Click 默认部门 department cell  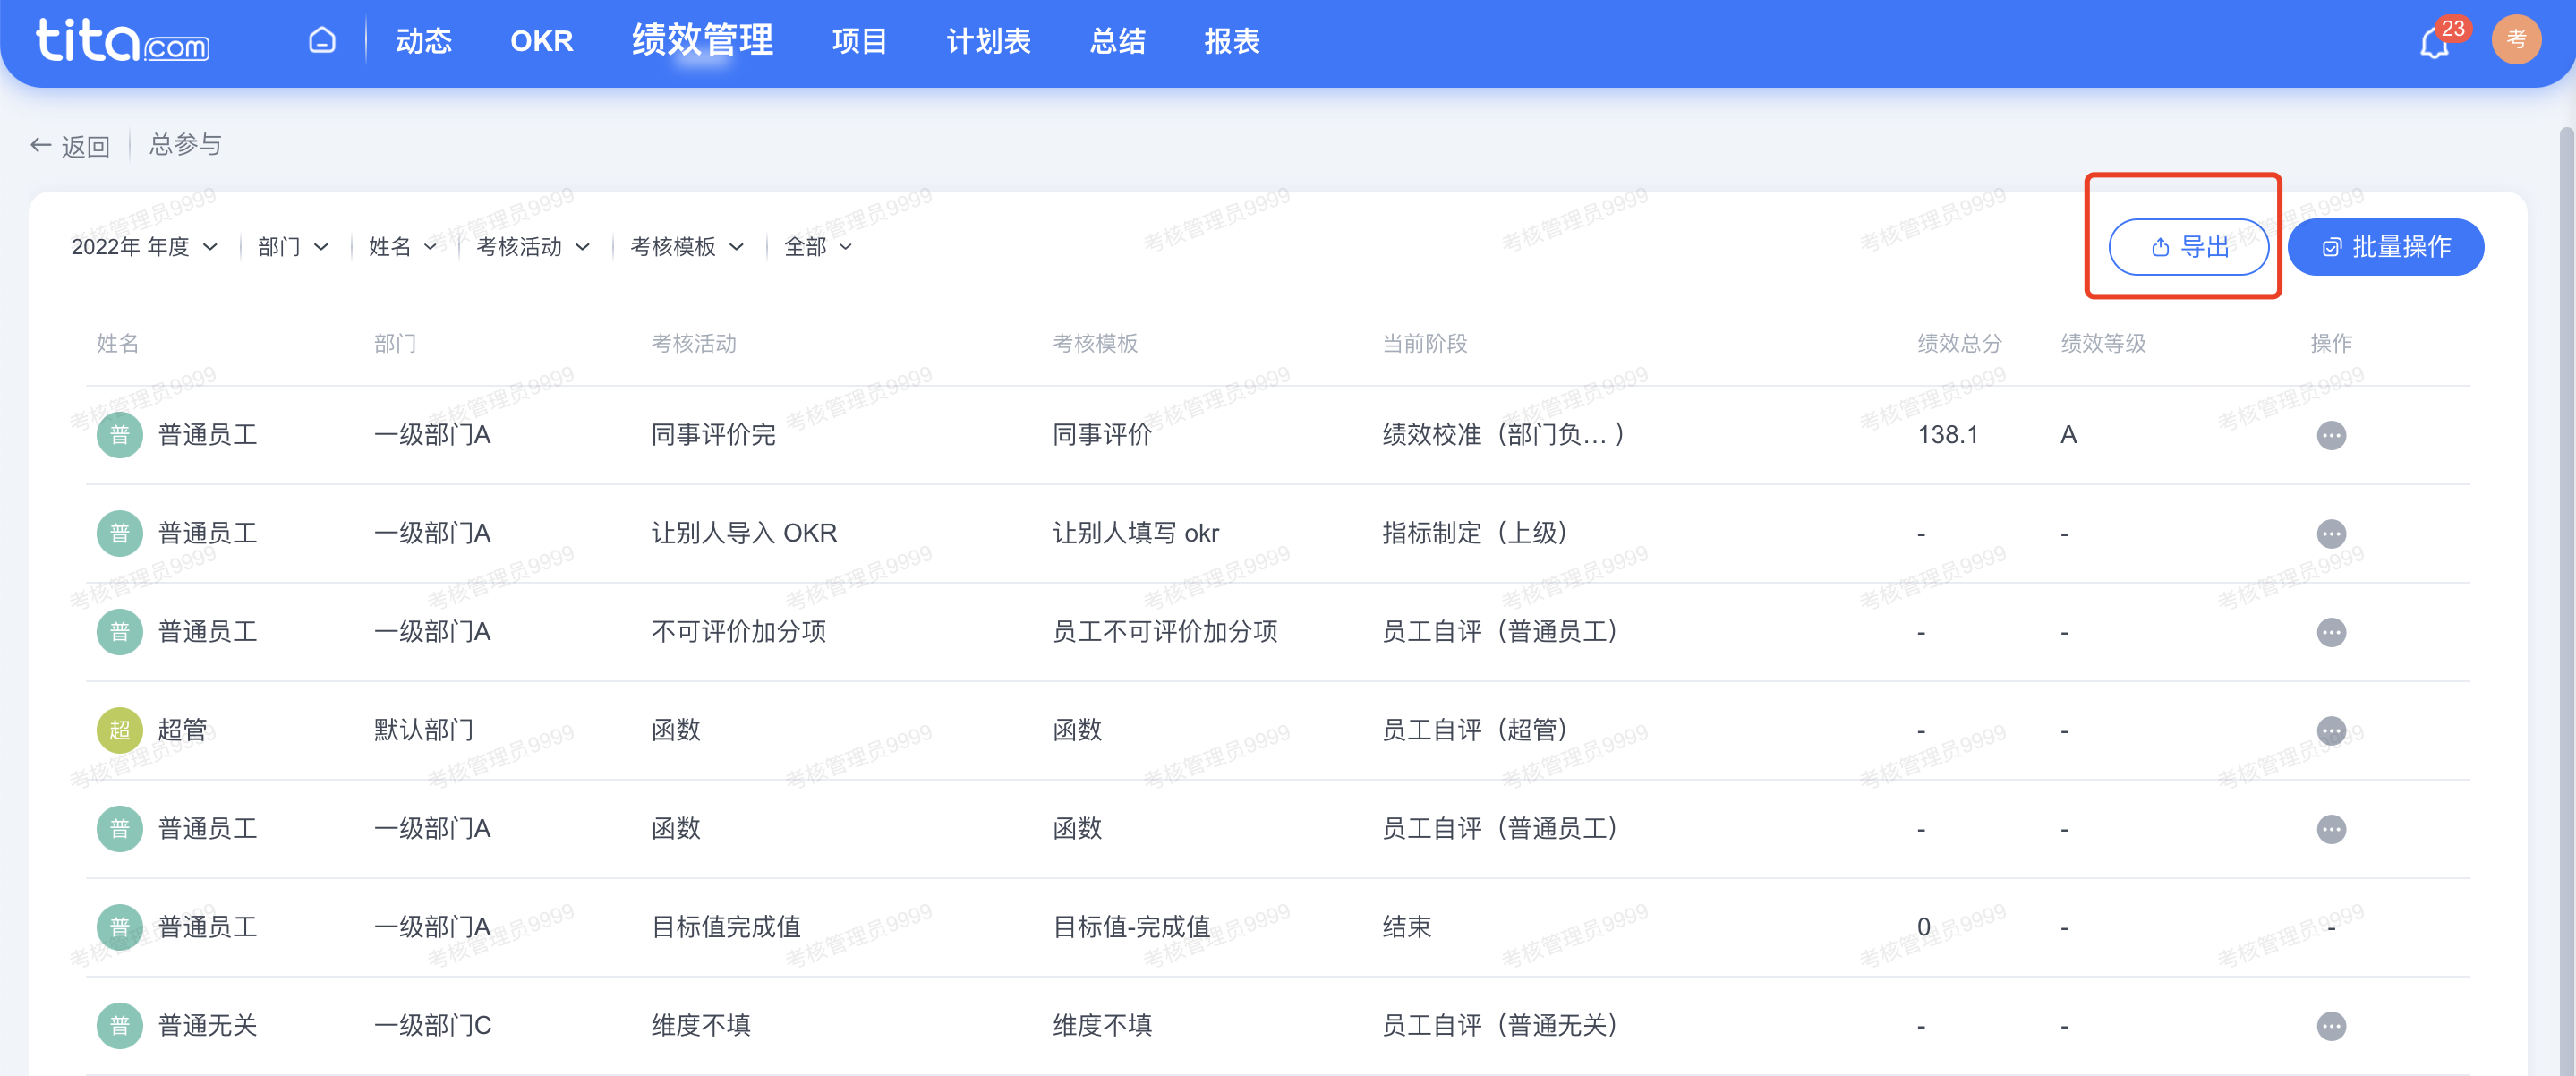point(424,730)
